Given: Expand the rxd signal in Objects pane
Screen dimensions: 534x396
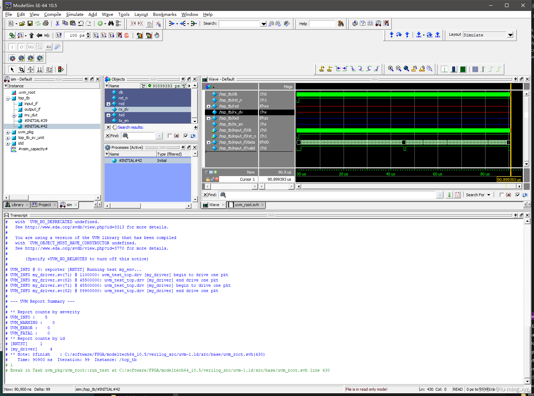Looking at the screenshot, I should tap(108, 104).
